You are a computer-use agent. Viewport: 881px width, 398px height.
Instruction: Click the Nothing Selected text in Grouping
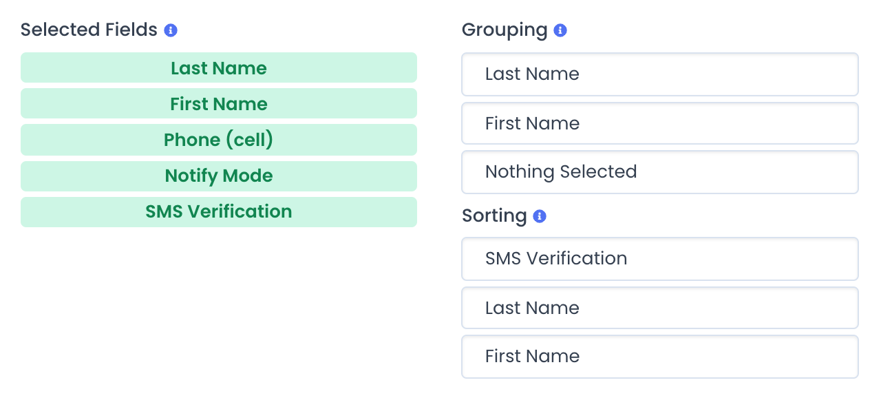pyautogui.click(x=561, y=171)
